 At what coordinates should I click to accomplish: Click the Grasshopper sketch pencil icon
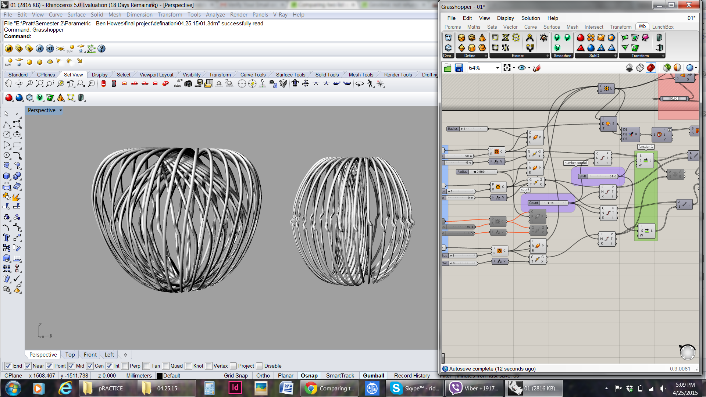[537, 68]
